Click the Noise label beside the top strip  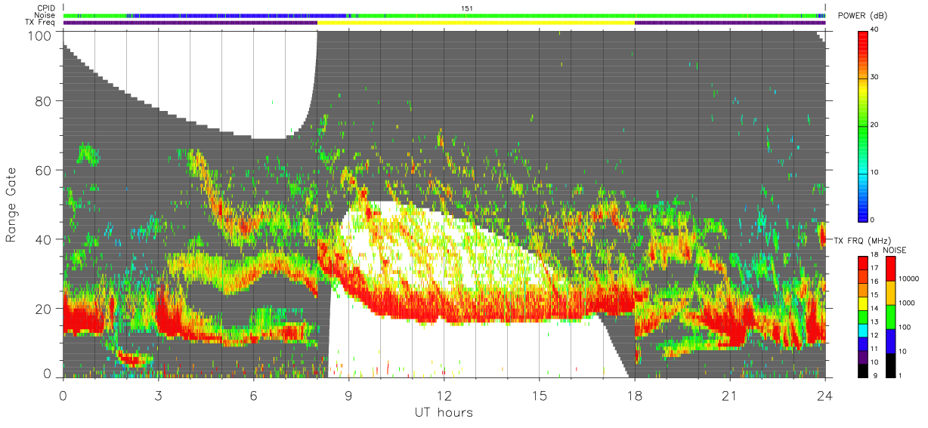click(x=45, y=15)
